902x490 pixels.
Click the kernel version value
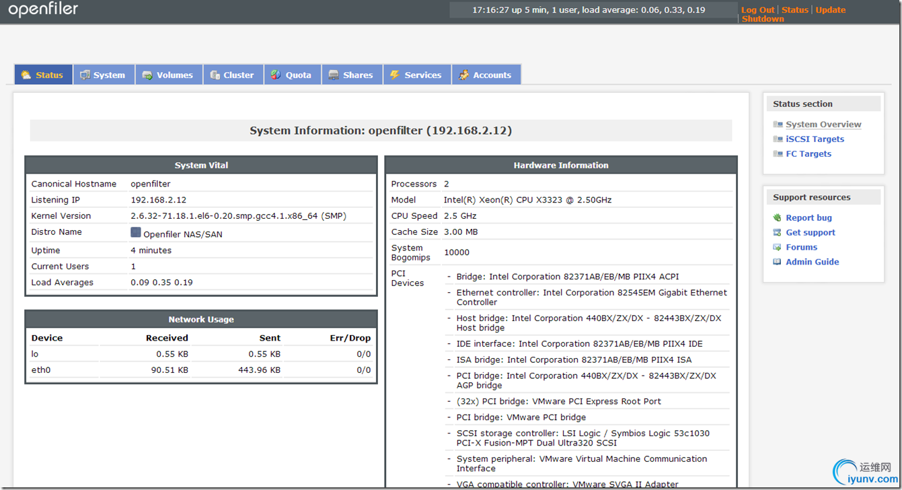(238, 216)
